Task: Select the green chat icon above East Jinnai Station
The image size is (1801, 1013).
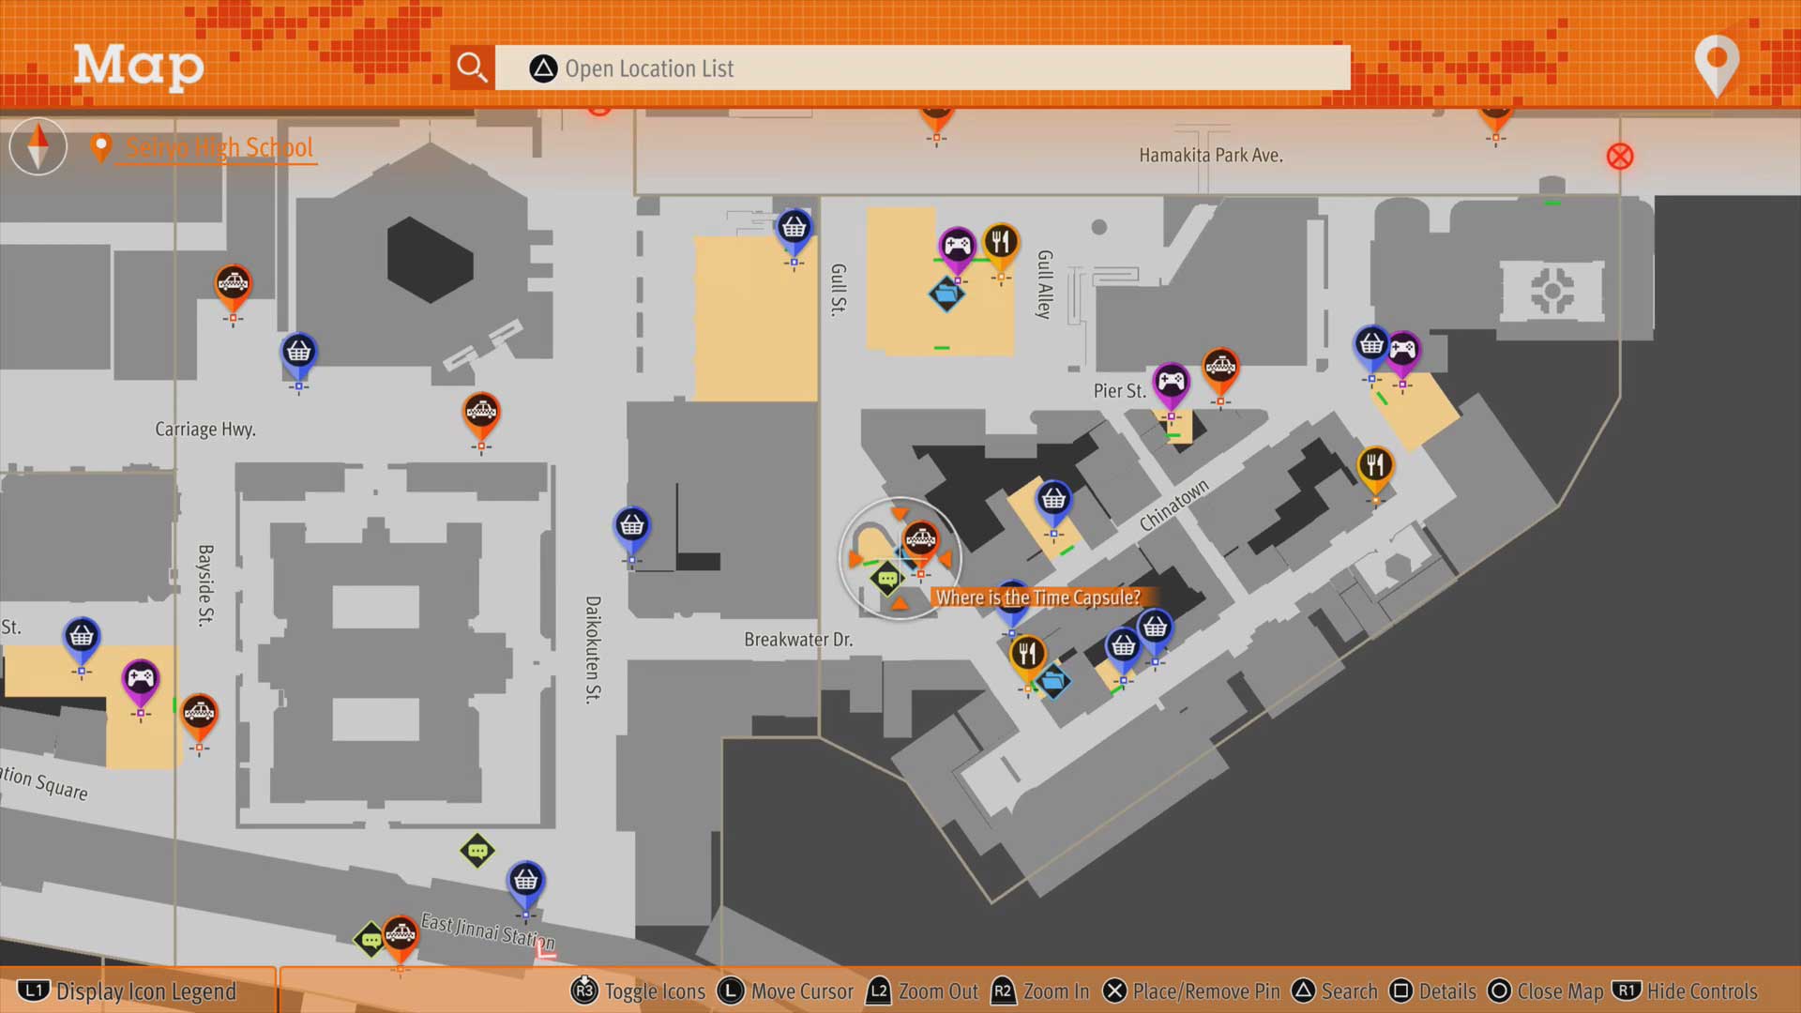Action: (x=477, y=851)
